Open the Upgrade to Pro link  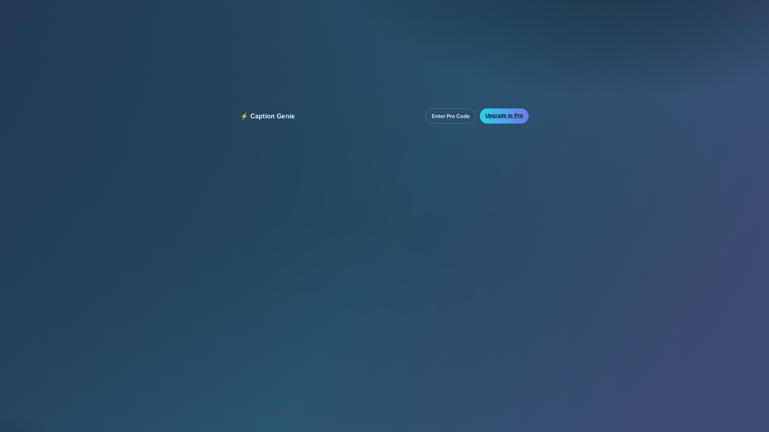tap(504, 116)
